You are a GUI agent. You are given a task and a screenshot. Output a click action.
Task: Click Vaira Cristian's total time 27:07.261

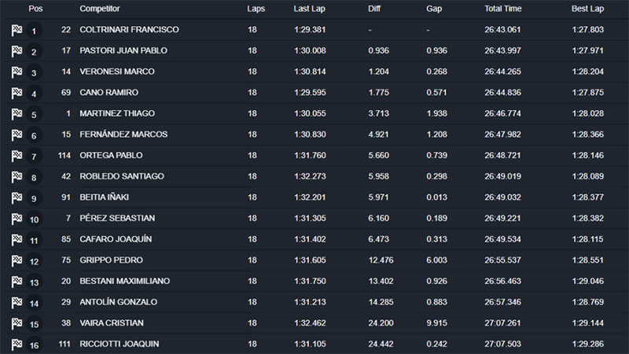point(503,323)
